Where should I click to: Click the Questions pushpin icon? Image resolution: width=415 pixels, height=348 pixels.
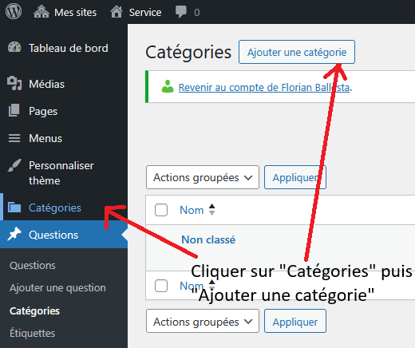pyautogui.click(x=14, y=234)
